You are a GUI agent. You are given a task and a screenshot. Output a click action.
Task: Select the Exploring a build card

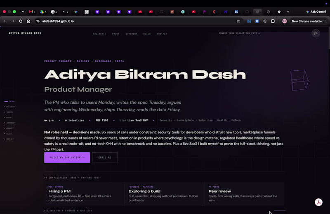pos(164,194)
